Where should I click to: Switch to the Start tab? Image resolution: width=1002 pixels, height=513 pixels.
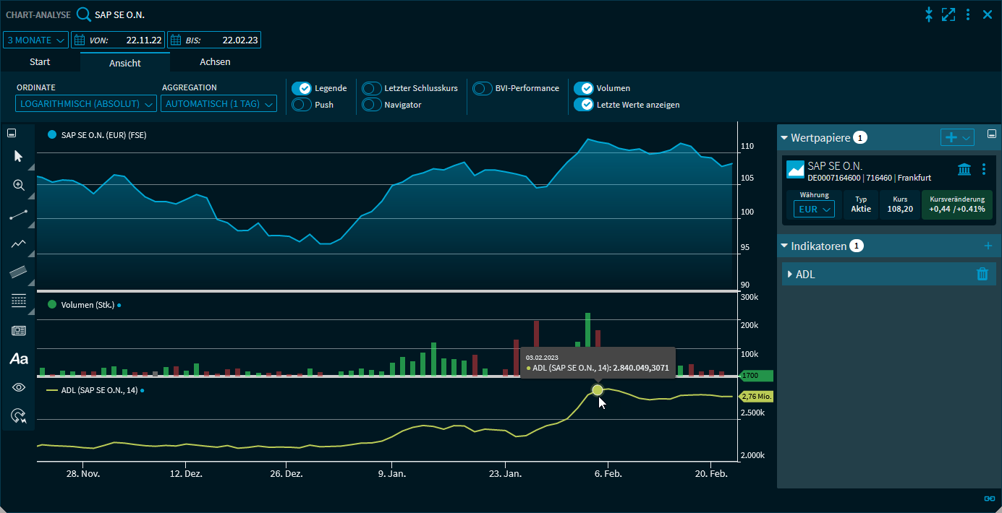click(40, 62)
